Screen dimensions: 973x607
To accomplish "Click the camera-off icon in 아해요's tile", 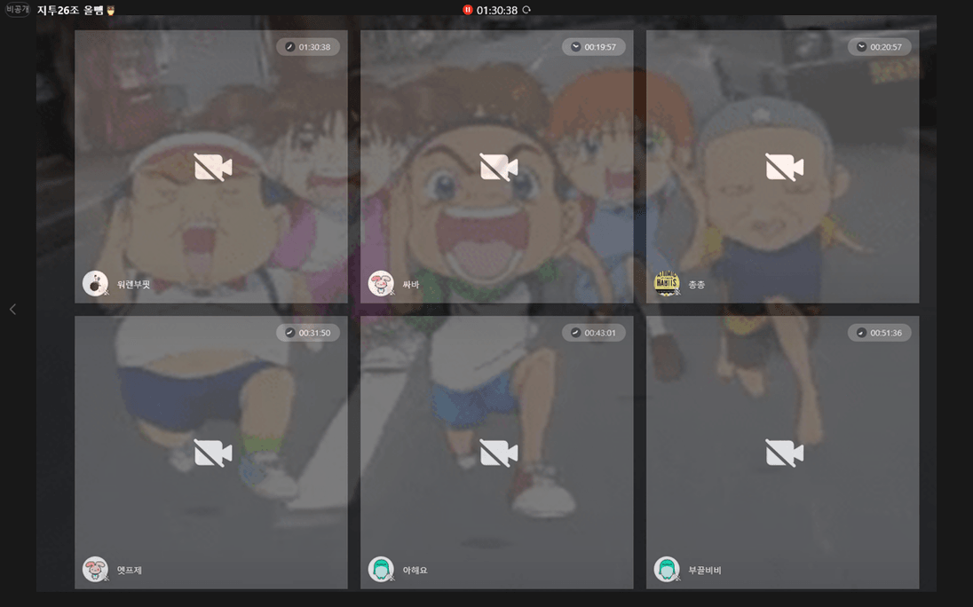I will [498, 453].
